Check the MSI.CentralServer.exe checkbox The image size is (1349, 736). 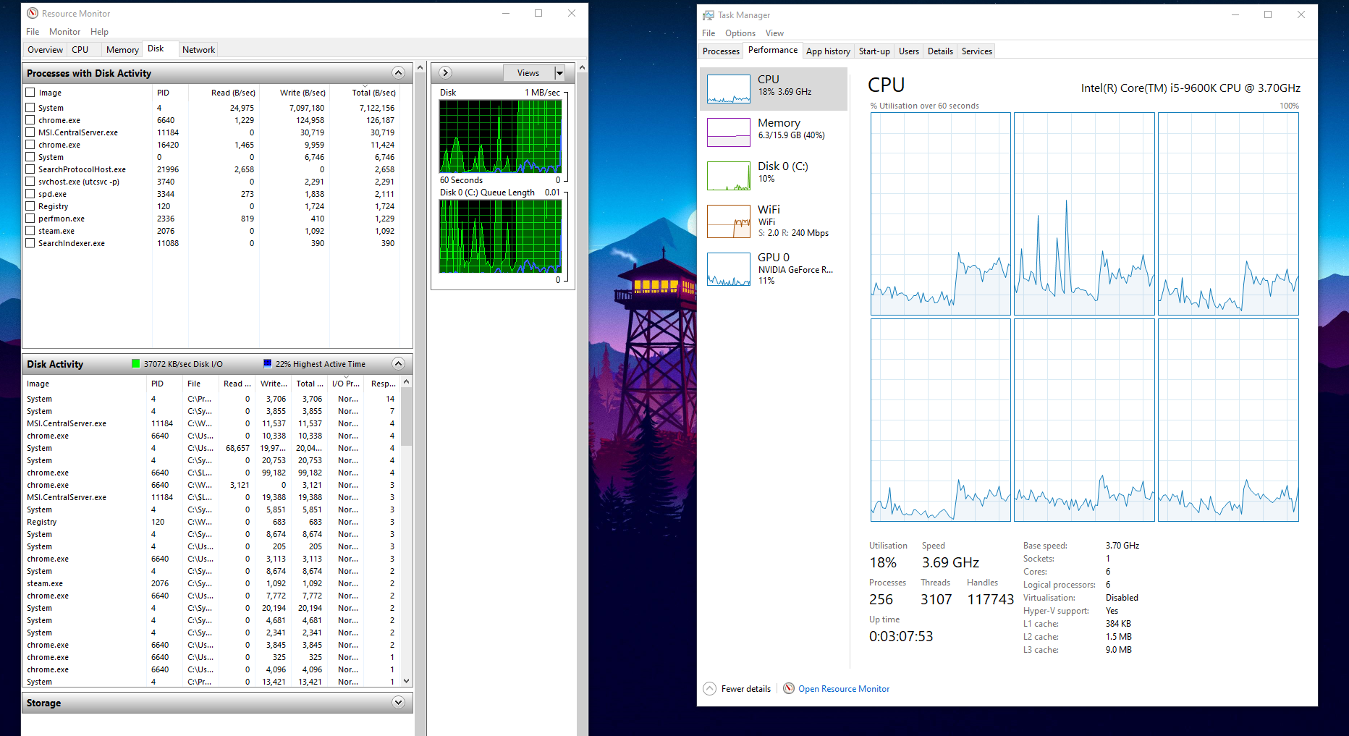click(30, 132)
